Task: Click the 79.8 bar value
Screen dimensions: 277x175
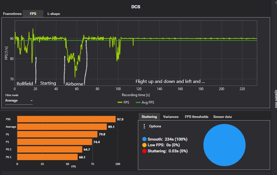Action: [x=102, y=135]
